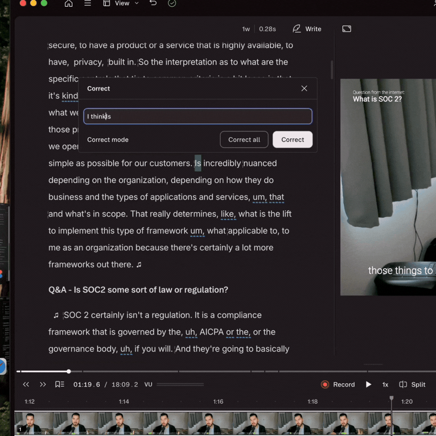Click the underlined 'um,' after framework
This screenshot has height=436, width=436.
tap(197, 231)
